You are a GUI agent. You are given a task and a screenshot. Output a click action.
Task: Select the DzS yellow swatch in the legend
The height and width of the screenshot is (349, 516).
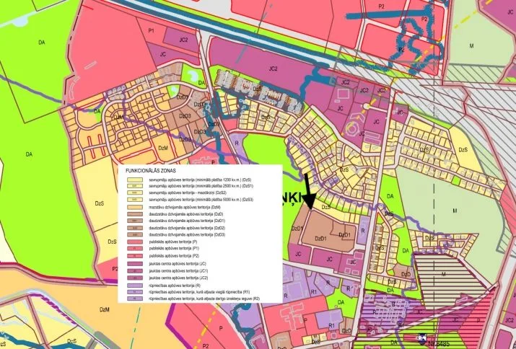click(x=135, y=180)
